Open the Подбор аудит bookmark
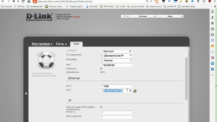The image size is (217, 122). coord(75,6)
